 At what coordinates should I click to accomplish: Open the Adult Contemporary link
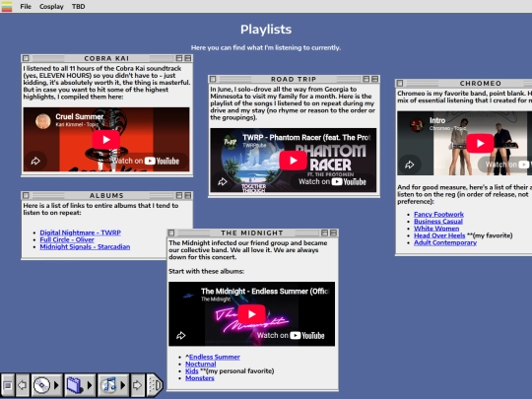click(445, 242)
